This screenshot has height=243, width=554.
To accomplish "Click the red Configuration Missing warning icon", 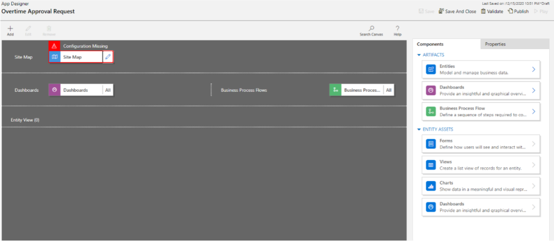I will [x=54, y=46].
